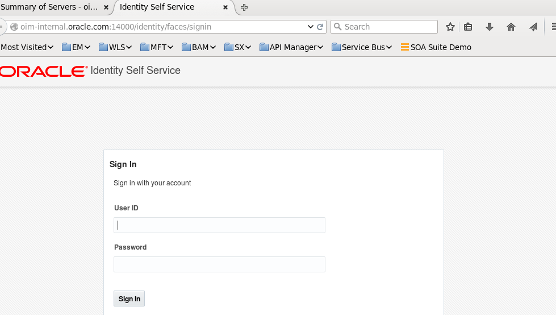Viewport: 556px width, 315px height.
Task: Focus the Password input field
Action: click(219, 264)
